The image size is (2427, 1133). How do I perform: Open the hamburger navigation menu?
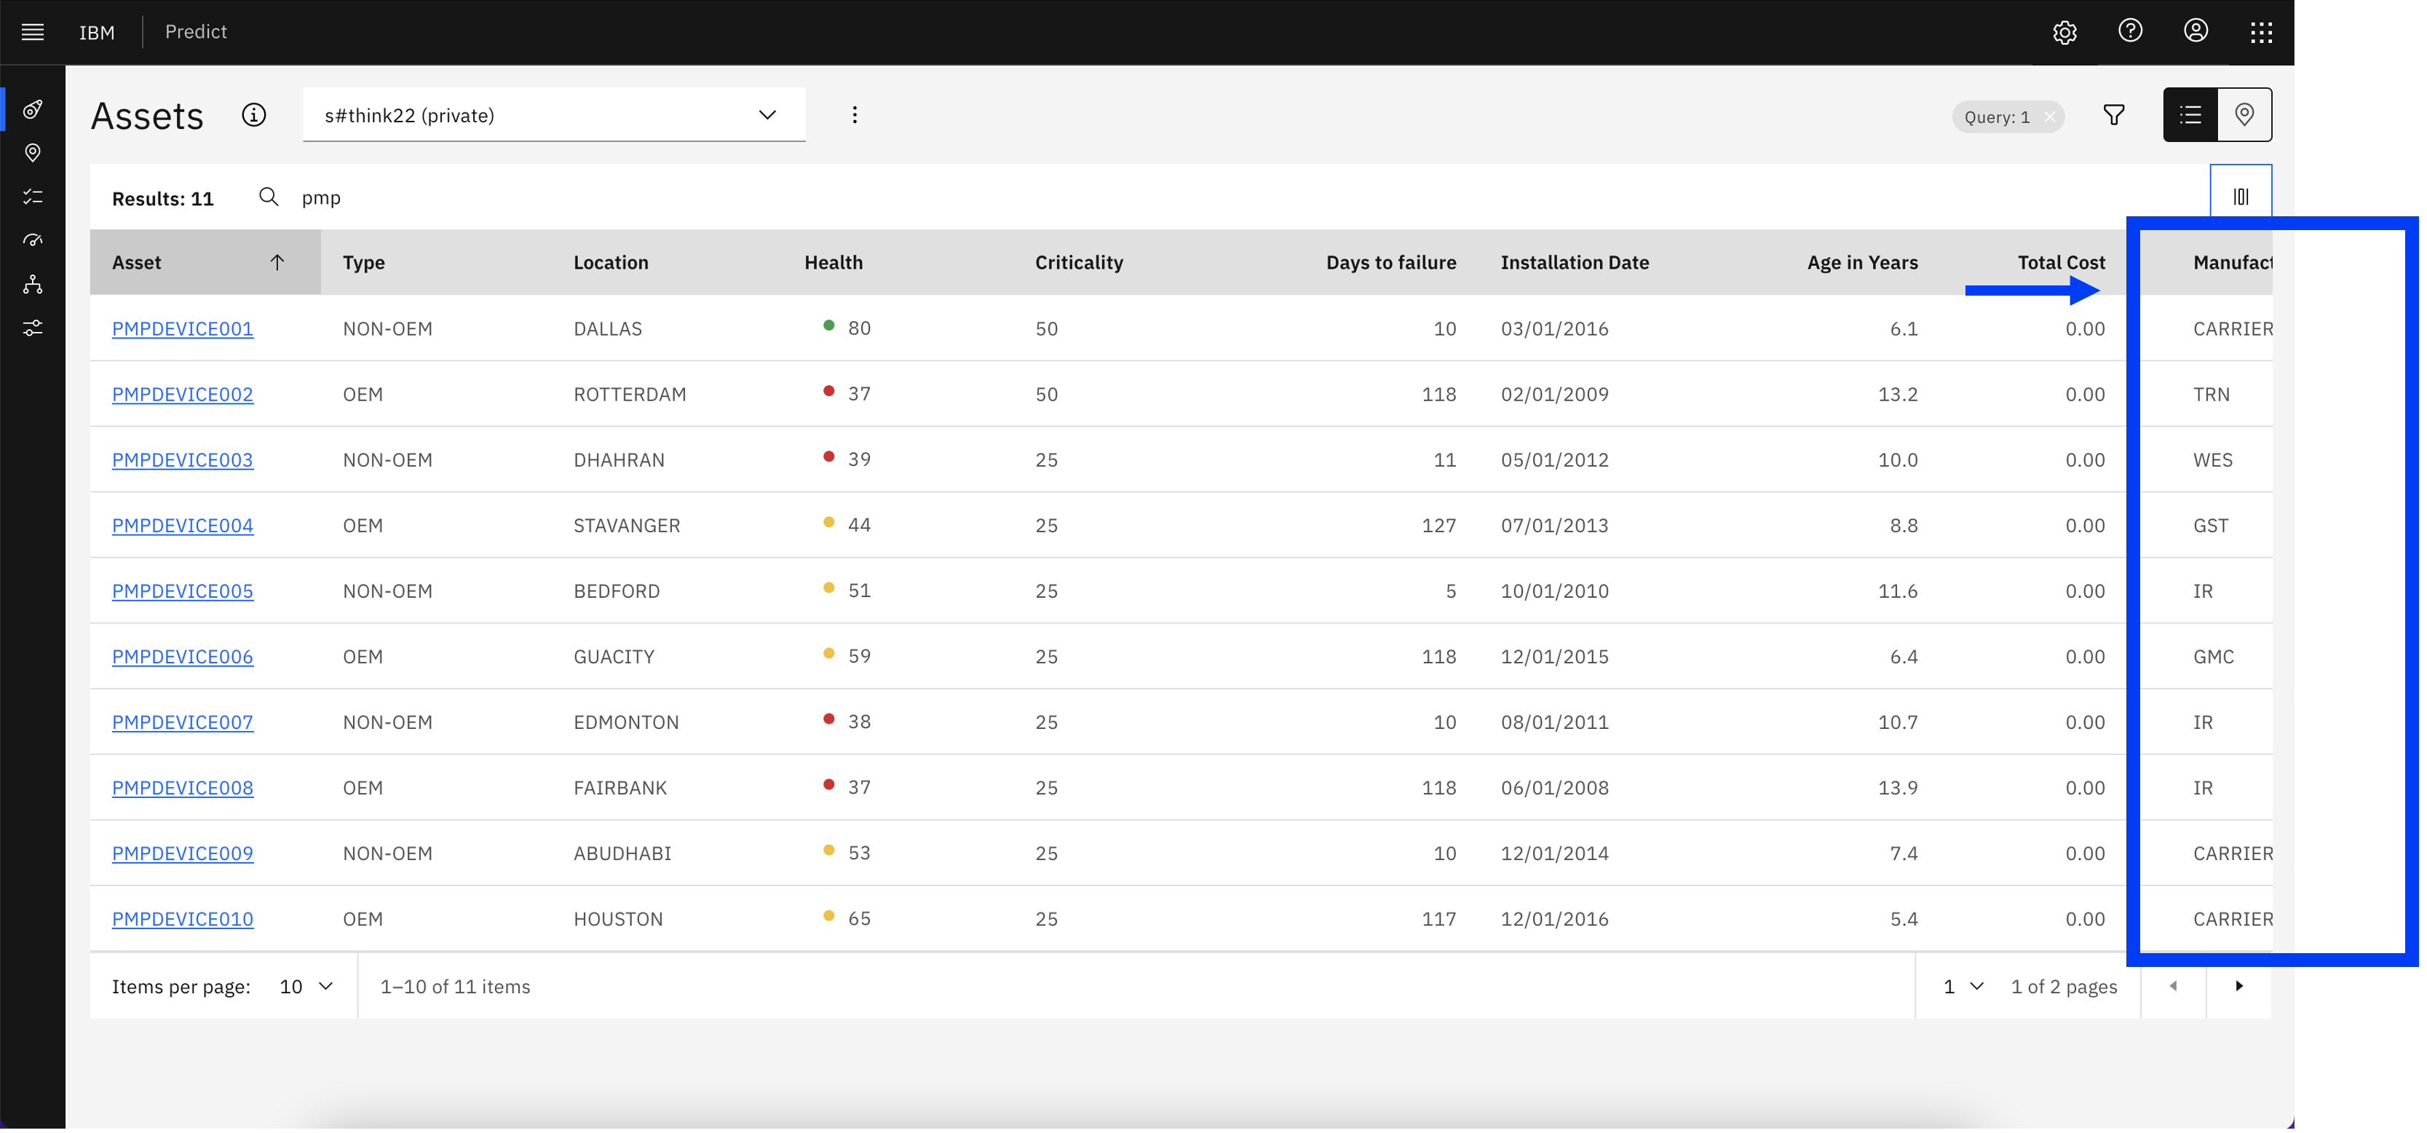point(33,32)
